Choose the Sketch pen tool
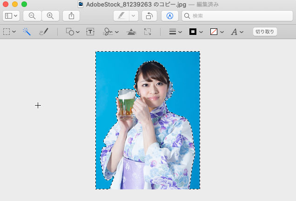 [x=43, y=32]
